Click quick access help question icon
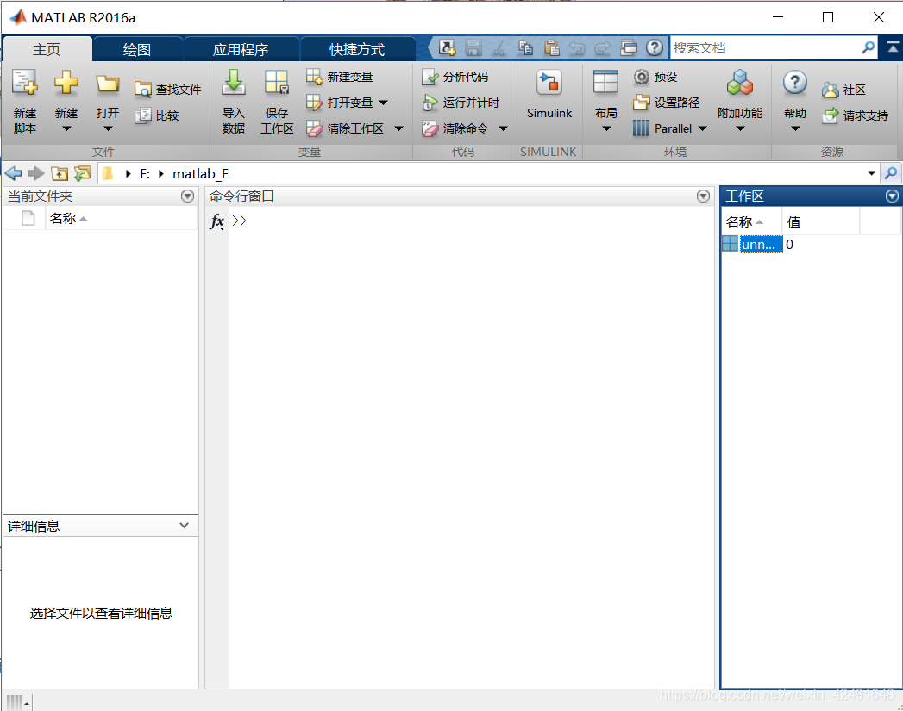This screenshot has width=903, height=711. (655, 47)
